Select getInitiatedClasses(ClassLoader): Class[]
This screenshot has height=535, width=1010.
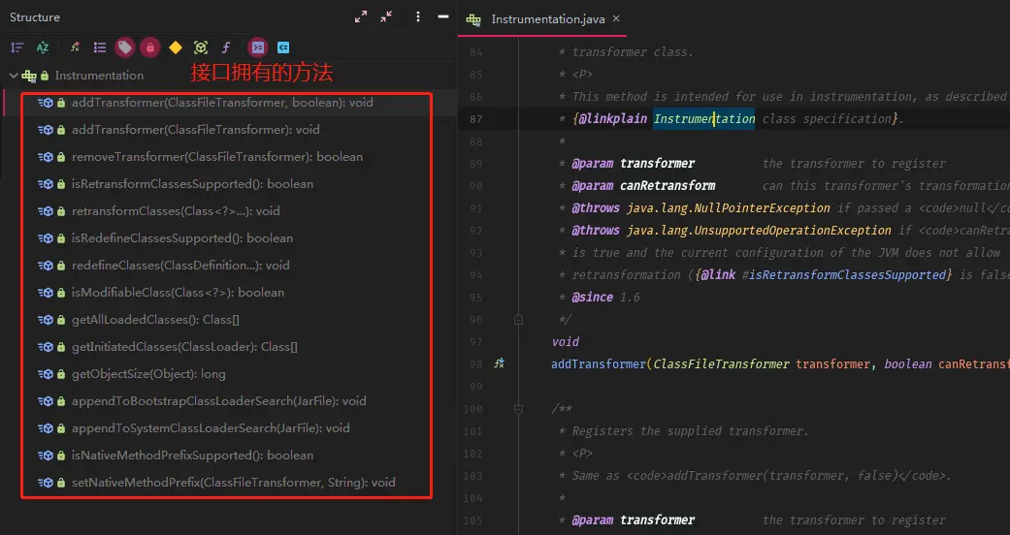coord(185,346)
